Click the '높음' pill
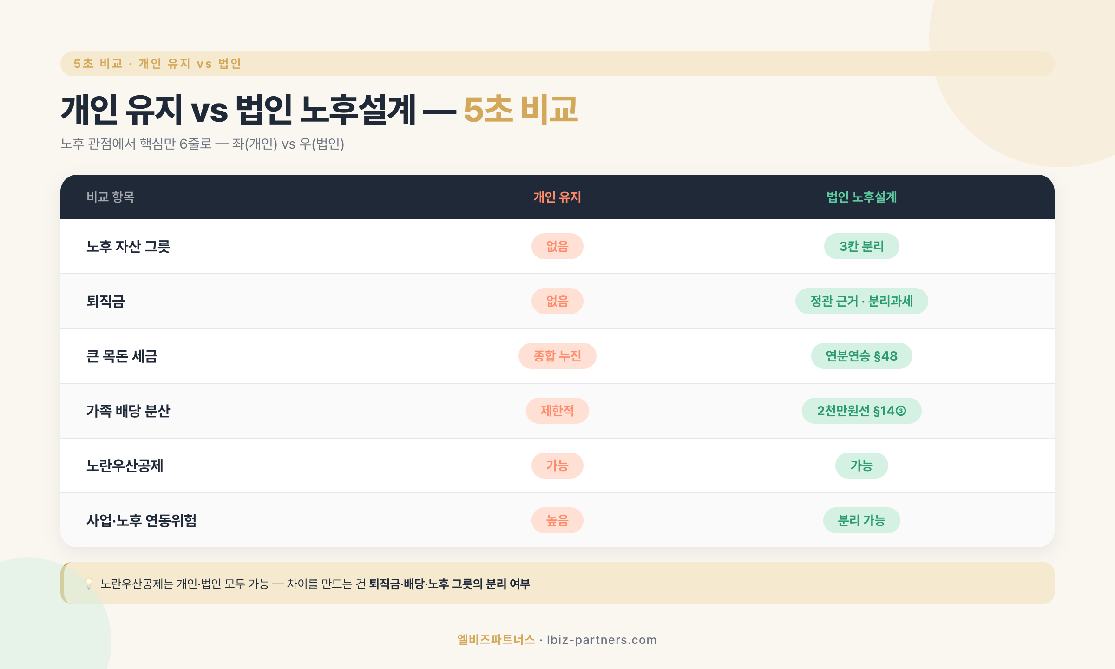The height and width of the screenshot is (669, 1115). pyautogui.click(x=557, y=520)
